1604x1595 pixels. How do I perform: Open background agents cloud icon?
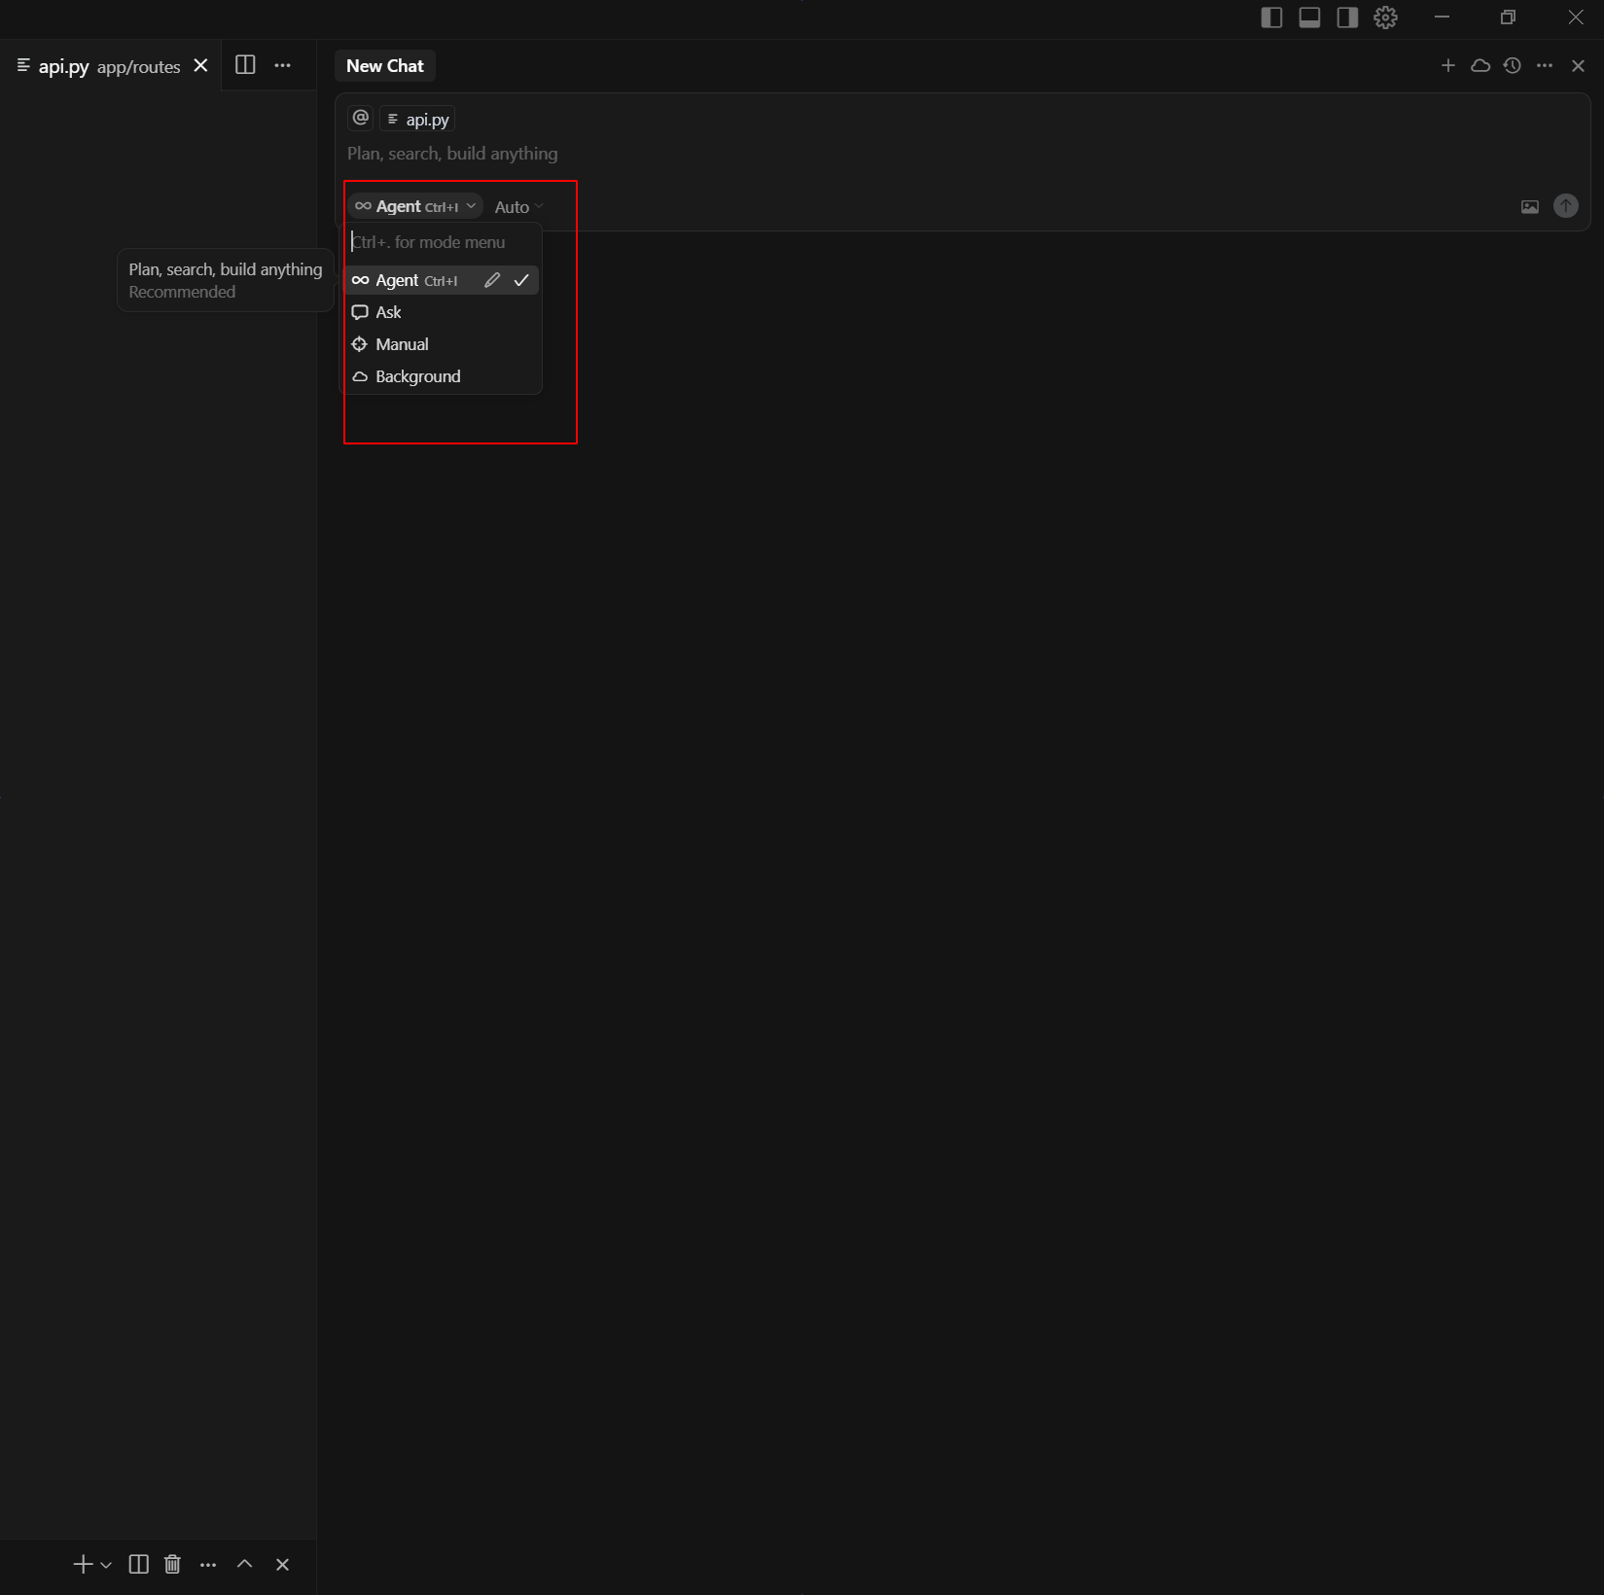click(x=1480, y=65)
